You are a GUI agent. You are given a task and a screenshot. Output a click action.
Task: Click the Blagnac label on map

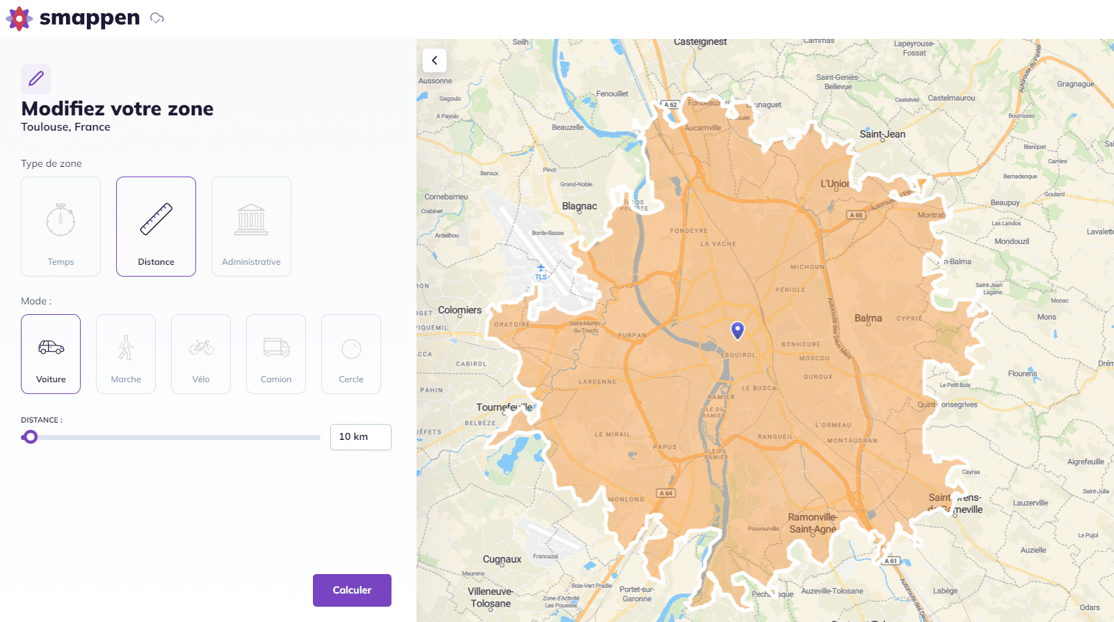click(x=579, y=206)
